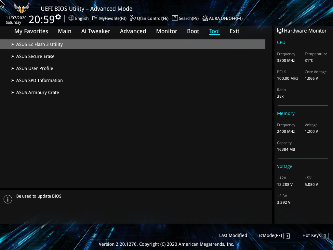Click the MyFavorite list icon

pos(95,18)
